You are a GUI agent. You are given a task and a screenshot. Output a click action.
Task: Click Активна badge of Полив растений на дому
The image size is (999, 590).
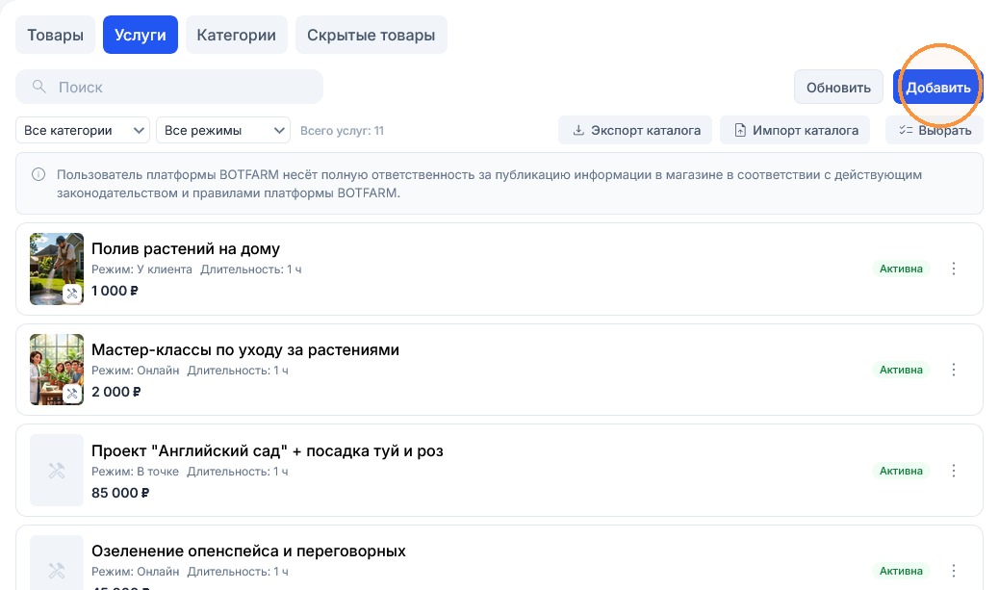[x=901, y=269]
